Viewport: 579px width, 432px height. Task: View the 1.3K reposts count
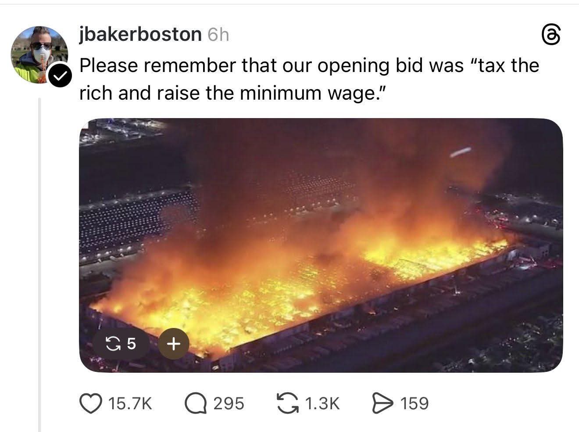point(322,403)
